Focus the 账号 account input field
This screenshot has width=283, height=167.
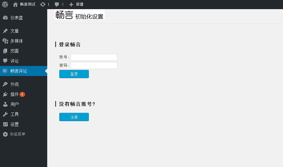94,57
